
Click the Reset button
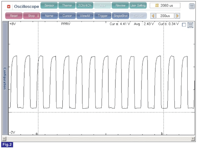(14, 16)
